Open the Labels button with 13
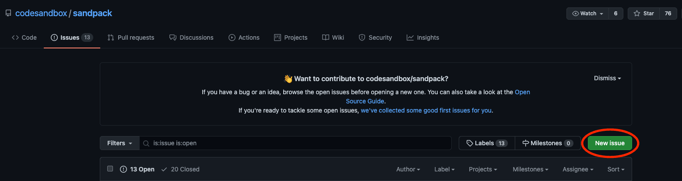The height and width of the screenshot is (181, 682). coord(487,143)
